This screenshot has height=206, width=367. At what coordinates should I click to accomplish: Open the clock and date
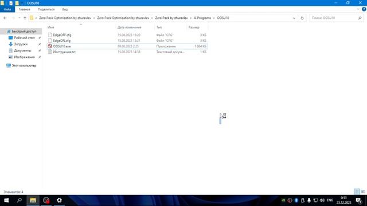[344, 200]
